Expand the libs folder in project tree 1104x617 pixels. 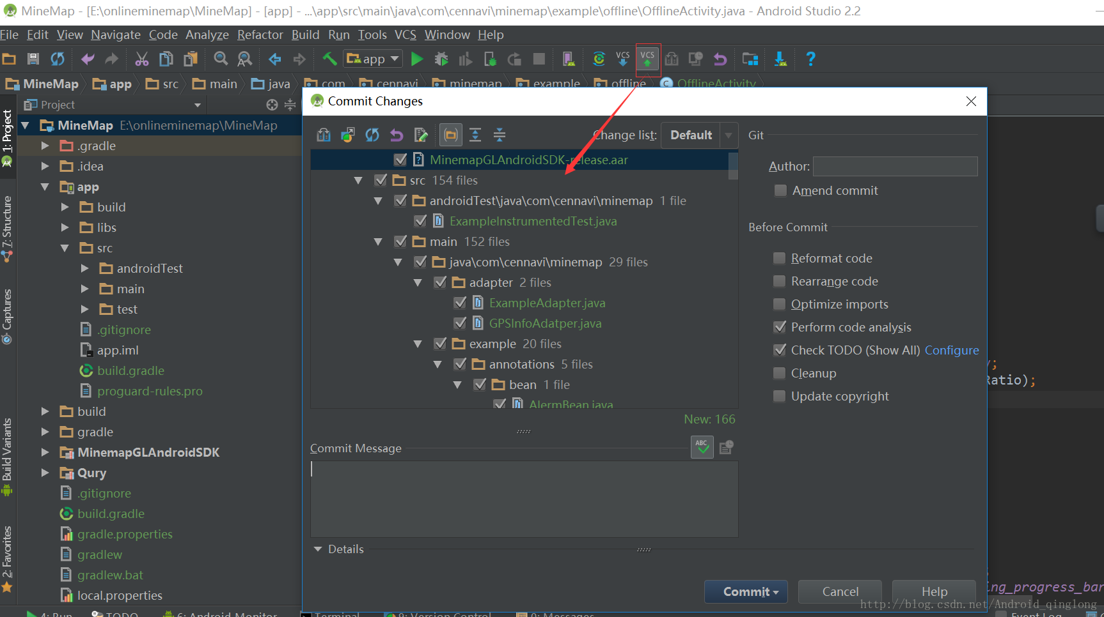[65, 227]
